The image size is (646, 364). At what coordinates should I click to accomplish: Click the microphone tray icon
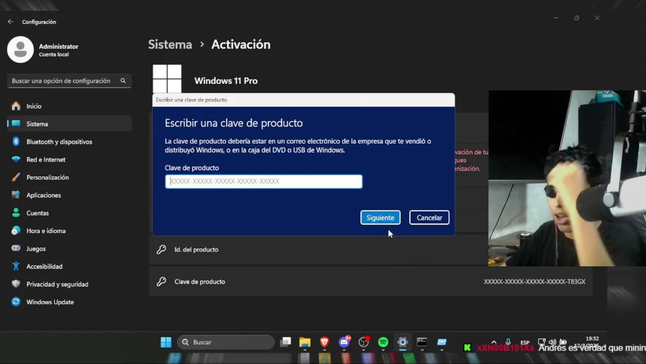[x=508, y=342]
